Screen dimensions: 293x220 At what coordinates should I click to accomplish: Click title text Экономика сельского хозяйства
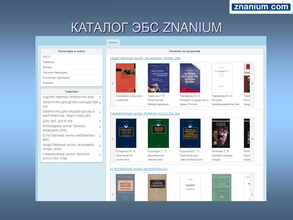point(129,98)
